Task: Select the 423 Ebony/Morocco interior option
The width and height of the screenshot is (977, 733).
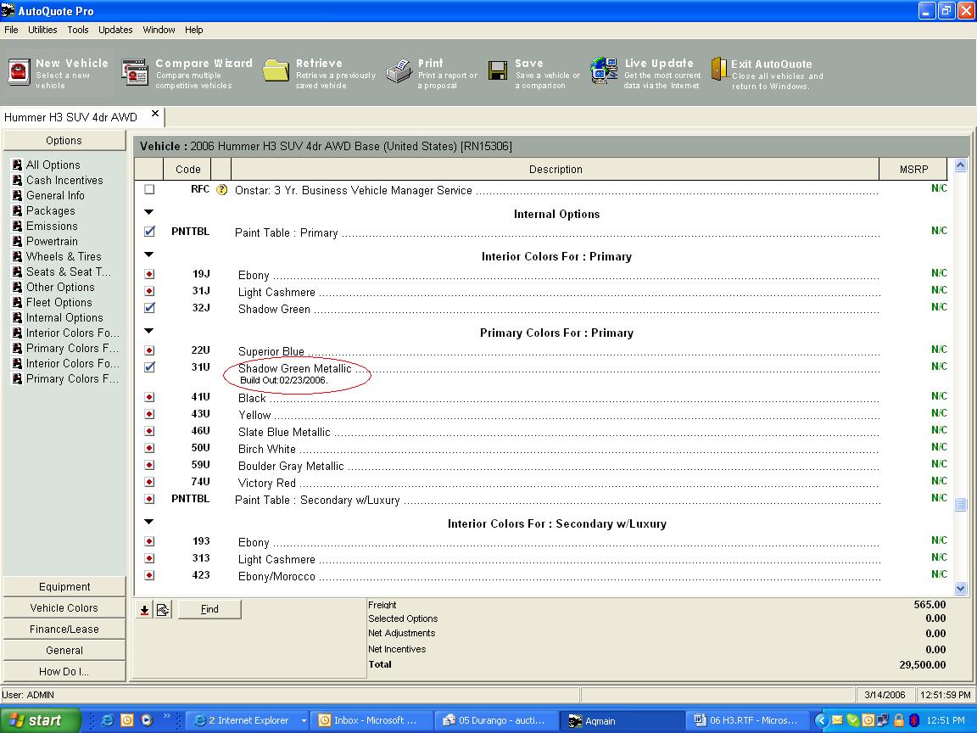Action: pos(149,575)
